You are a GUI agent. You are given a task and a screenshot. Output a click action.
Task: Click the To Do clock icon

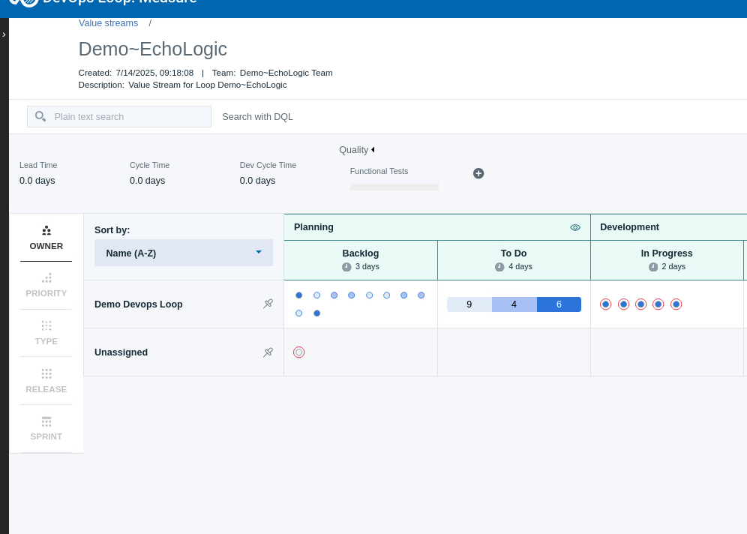pos(499,267)
